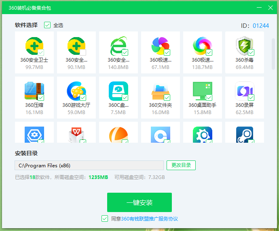The height and width of the screenshot is (231, 279).
Task: Click the 360游戏大厅 icon
Action: [76, 91]
